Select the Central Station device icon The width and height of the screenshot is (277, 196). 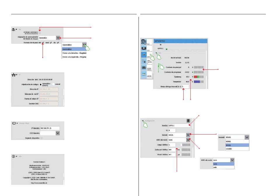click(144, 67)
